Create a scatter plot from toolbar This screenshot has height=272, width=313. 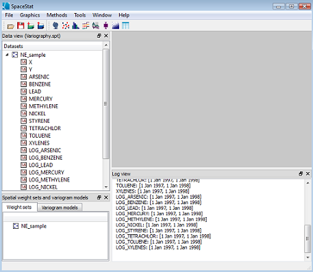click(66, 25)
